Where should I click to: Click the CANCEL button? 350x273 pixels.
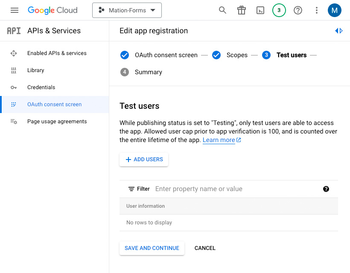pyautogui.click(x=205, y=248)
